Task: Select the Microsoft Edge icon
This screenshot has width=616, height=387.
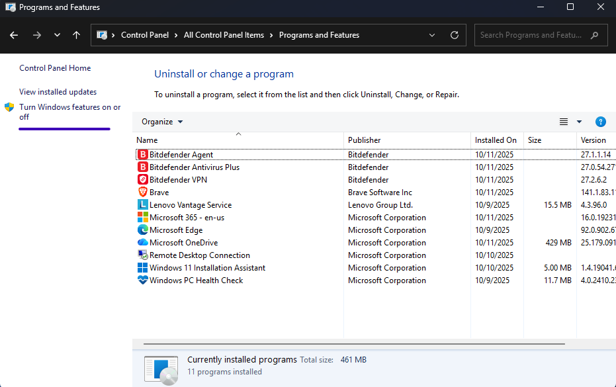Action: (x=142, y=230)
